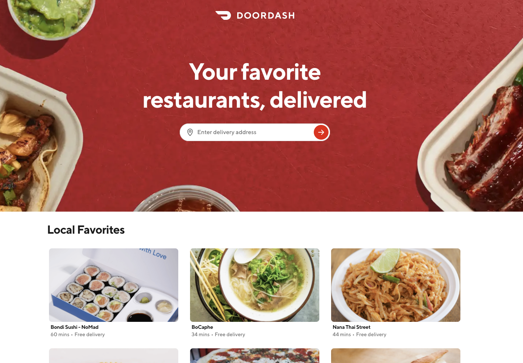Select the Bondi Sushi - NoMad restaurant name
This screenshot has height=363, width=523.
[x=74, y=327]
